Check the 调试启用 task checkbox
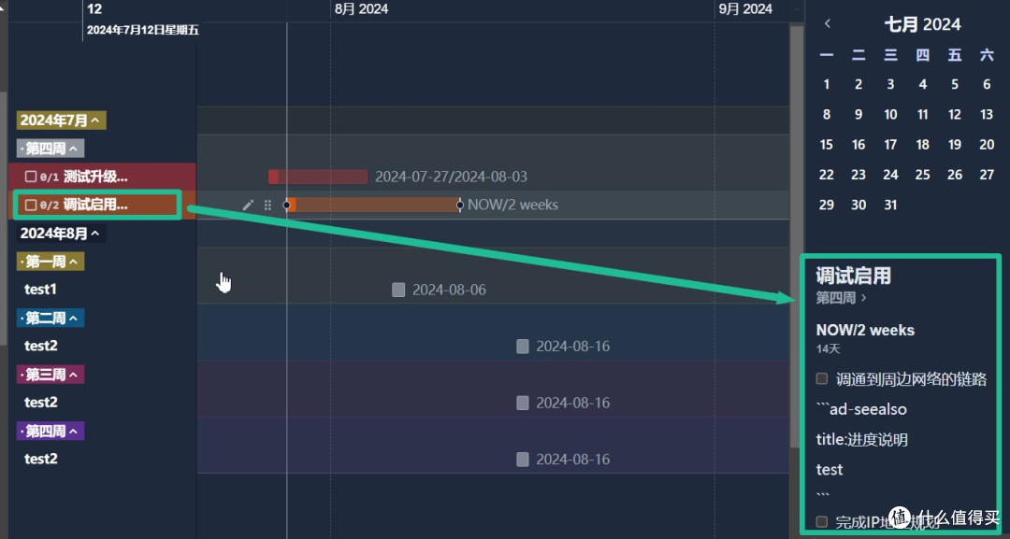1010x539 pixels. coord(31,205)
